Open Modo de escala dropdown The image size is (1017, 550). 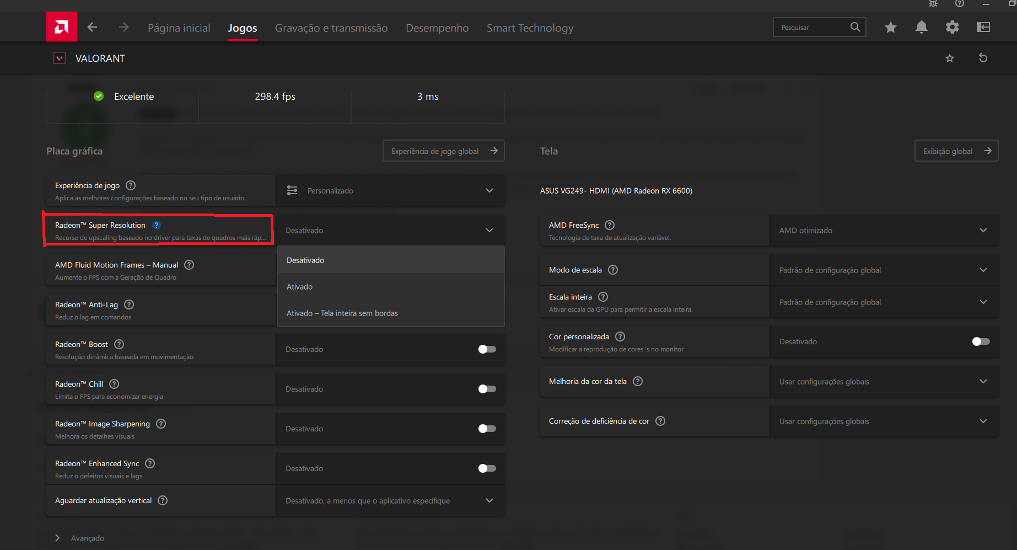click(x=884, y=270)
